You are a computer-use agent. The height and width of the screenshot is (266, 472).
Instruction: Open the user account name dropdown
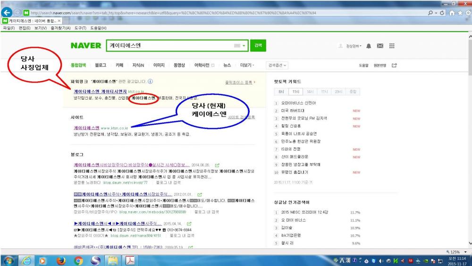tap(354, 46)
